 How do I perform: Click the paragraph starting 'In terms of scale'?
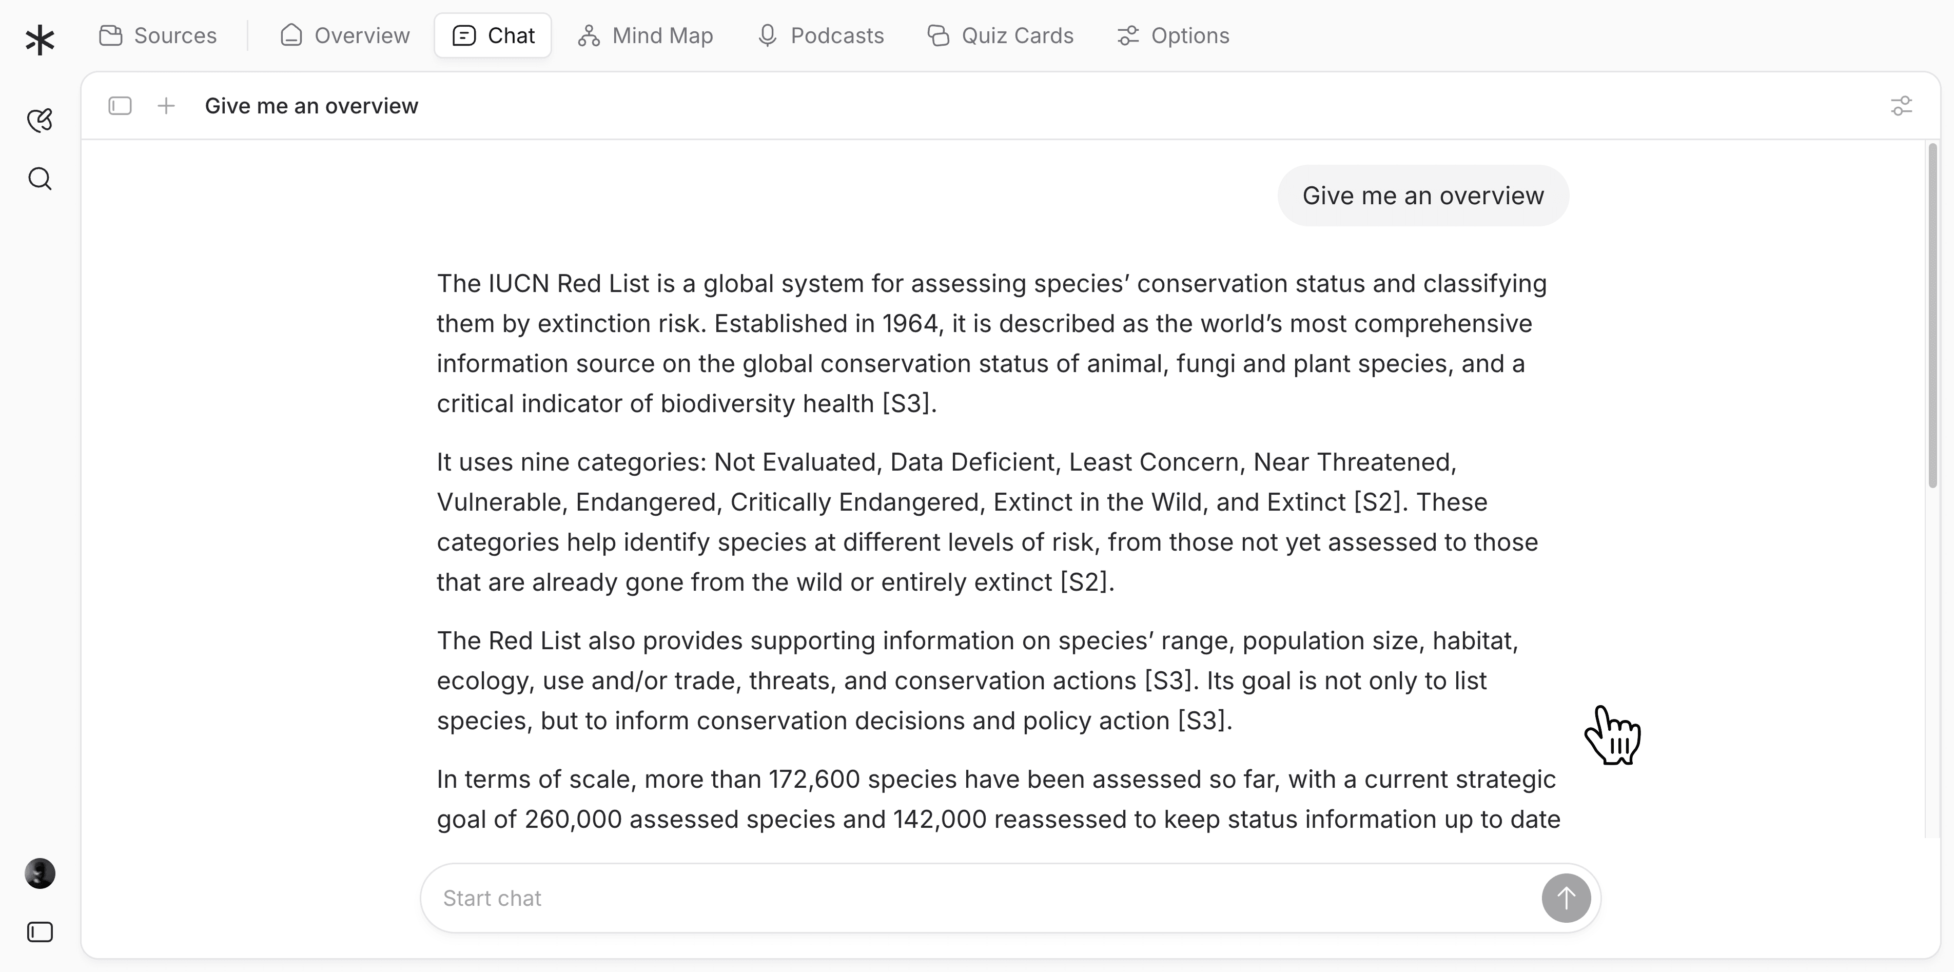[x=998, y=799]
